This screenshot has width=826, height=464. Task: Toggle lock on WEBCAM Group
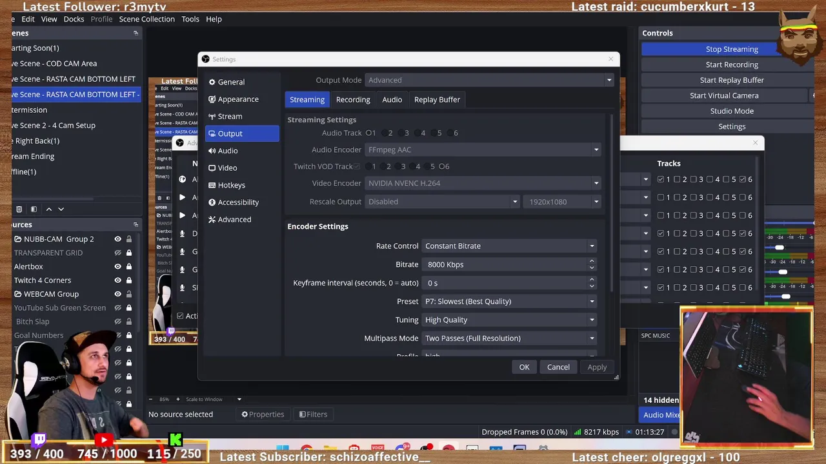[x=129, y=294]
